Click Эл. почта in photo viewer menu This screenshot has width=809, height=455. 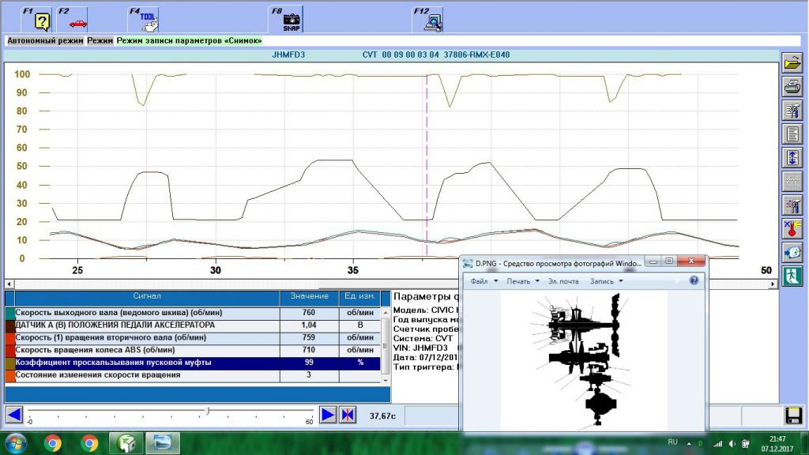coord(564,281)
